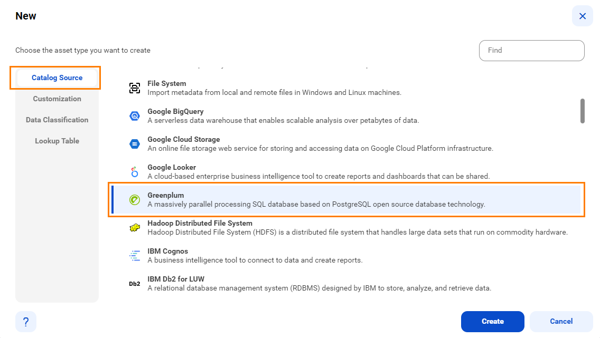Click the Create button
The image size is (600, 338).
(x=492, y=322)
